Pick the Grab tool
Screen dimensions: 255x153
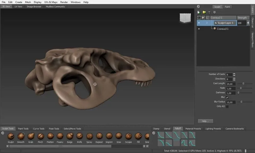31,136
